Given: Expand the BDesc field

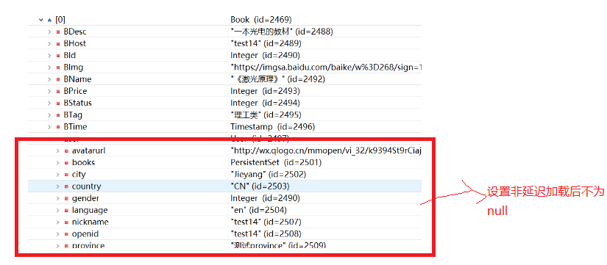Looking at the screenshot, I should coord(49,32).
